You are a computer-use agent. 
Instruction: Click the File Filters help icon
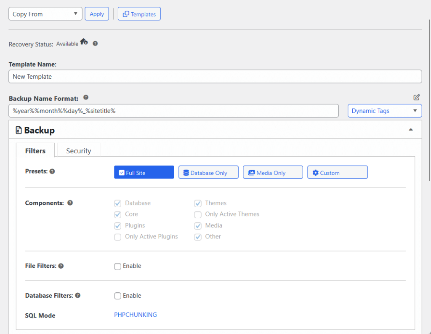click(x=61, y=266)
